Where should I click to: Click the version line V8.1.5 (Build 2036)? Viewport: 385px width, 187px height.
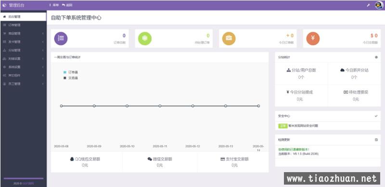(x=298, y=154)
